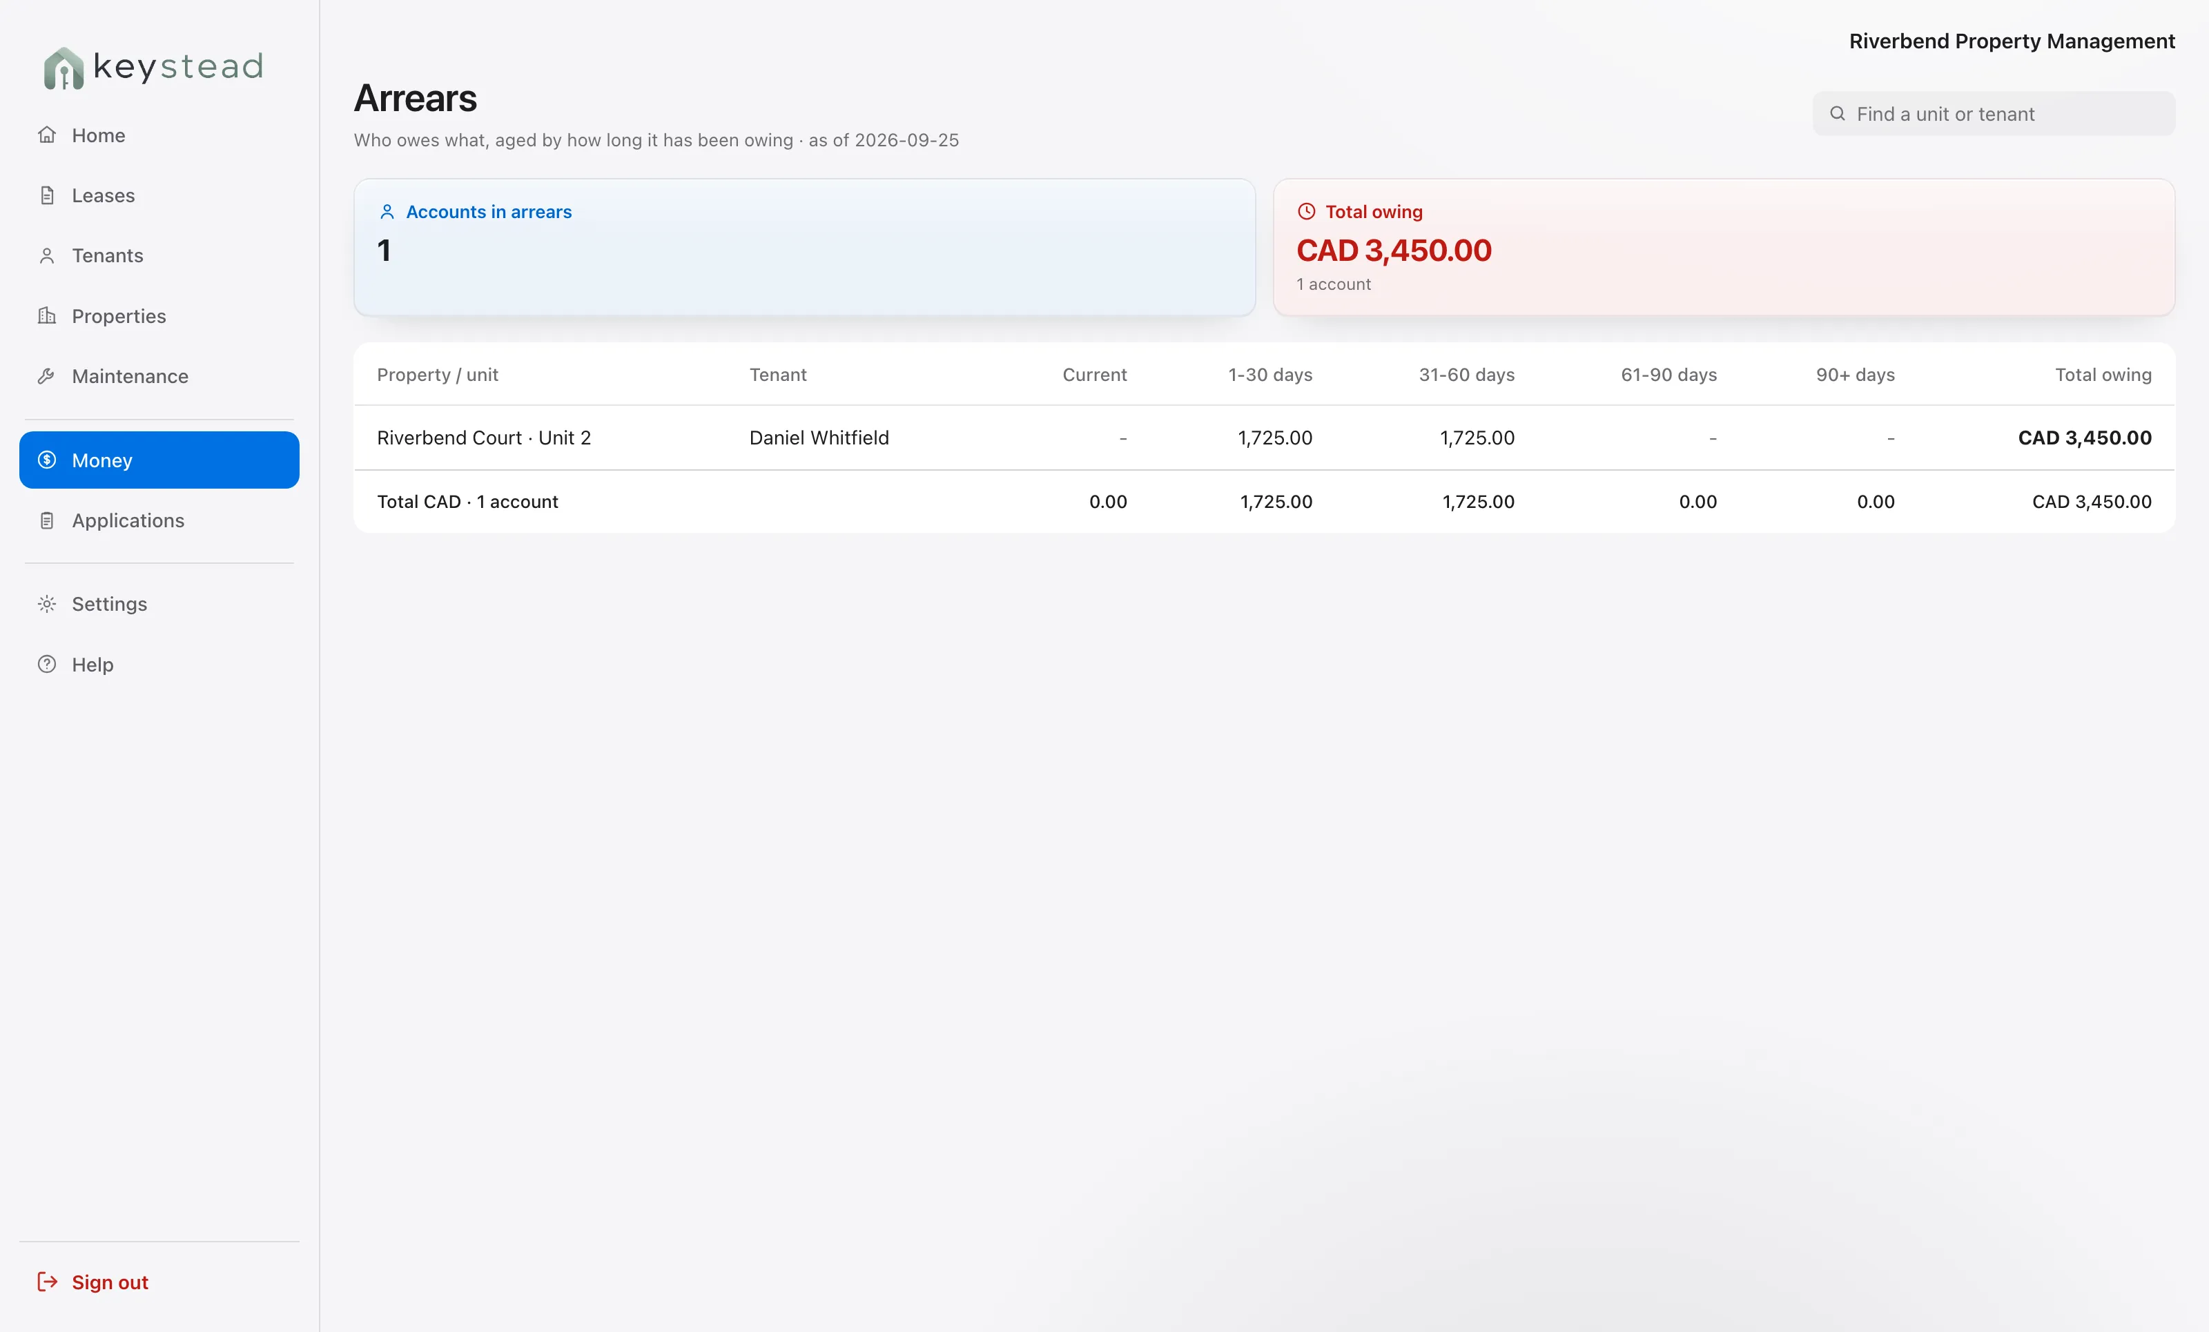Image resolution: width=2209 pixels, height=1332 pixels.
Task: Click the totals row 90+ days 0.00
Action: coord(1876,502)
